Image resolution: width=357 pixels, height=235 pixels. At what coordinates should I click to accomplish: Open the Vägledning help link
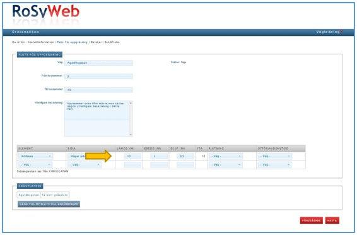coord(329,32)
